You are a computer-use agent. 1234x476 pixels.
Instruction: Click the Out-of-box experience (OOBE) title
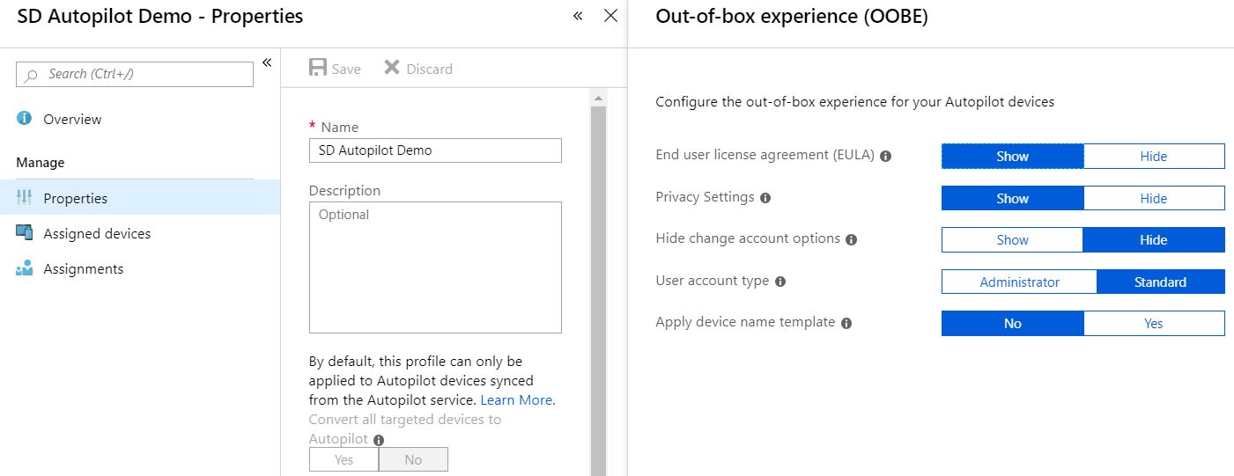pos(792,17)
